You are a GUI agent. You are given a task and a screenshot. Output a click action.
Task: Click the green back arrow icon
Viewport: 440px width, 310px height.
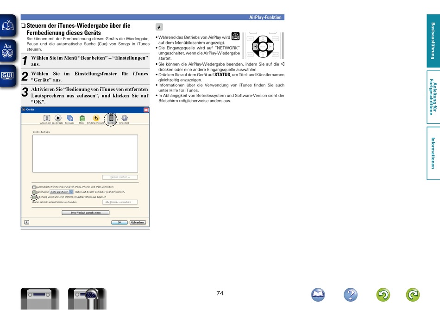click(x=383, y=295)
